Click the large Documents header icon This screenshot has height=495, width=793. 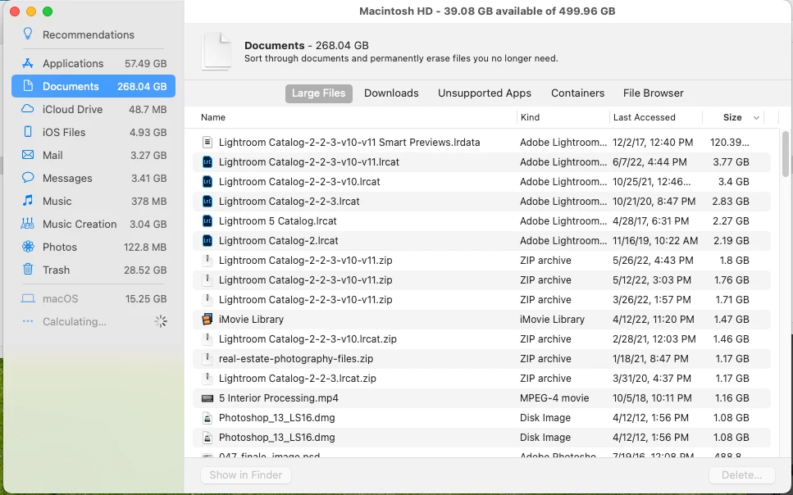point(217,51)
